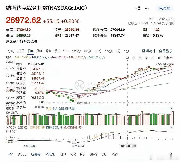
Task: Click the 已添加 watchlist button
Action: [164, 9]
